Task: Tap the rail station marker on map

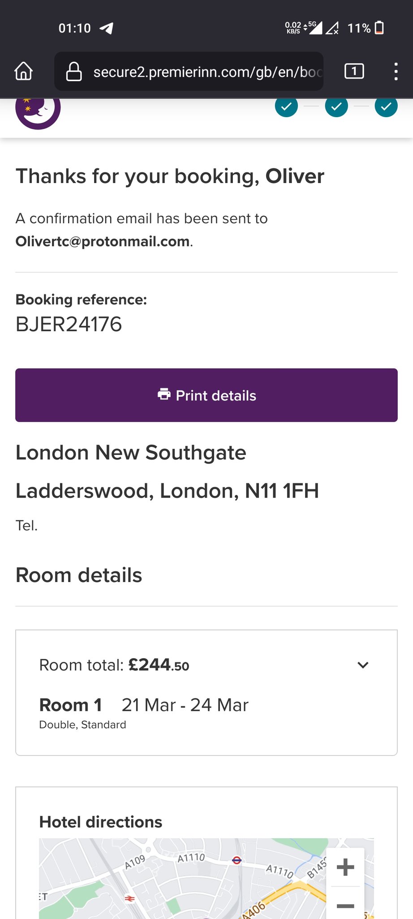Action: coord(129,898)
